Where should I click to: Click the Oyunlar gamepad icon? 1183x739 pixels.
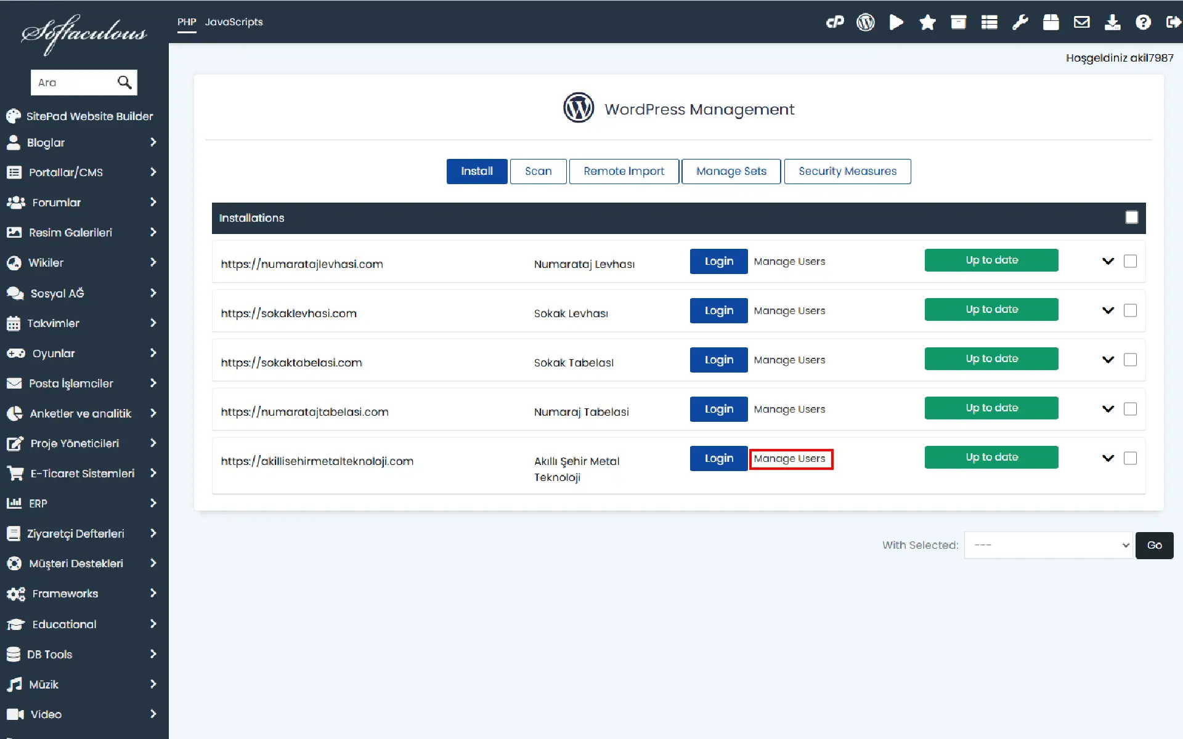coord(15,353)
